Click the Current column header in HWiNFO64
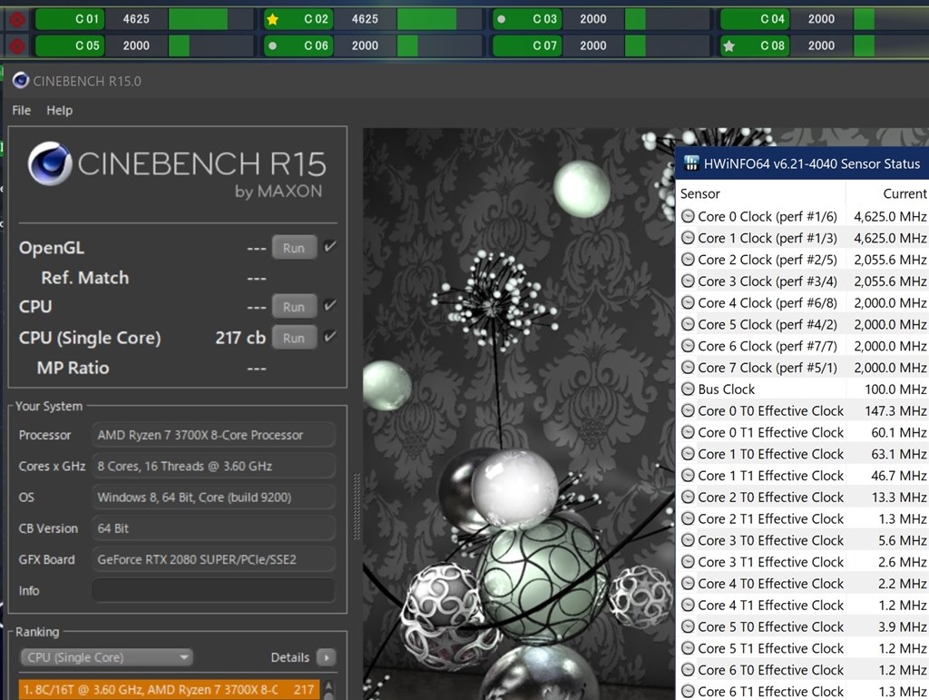 [905, 193]
